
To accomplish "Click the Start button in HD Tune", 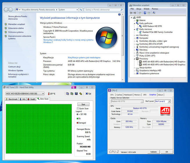I will pyautogui.click(x=83, y=104).
